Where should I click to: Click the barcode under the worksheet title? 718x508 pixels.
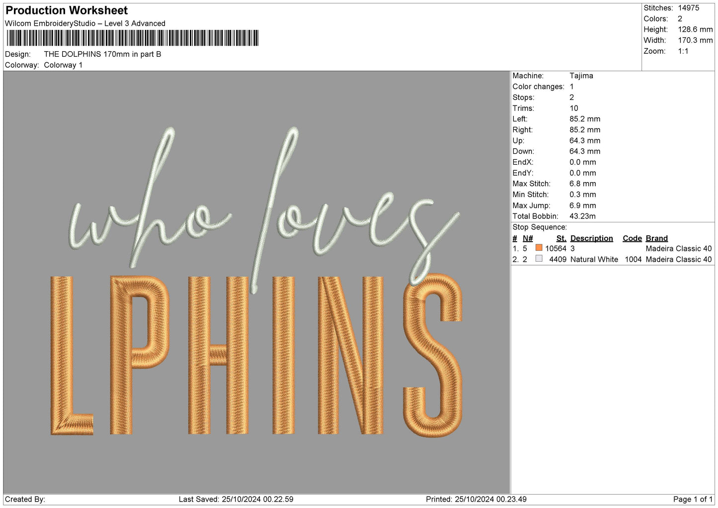point(132,38)
